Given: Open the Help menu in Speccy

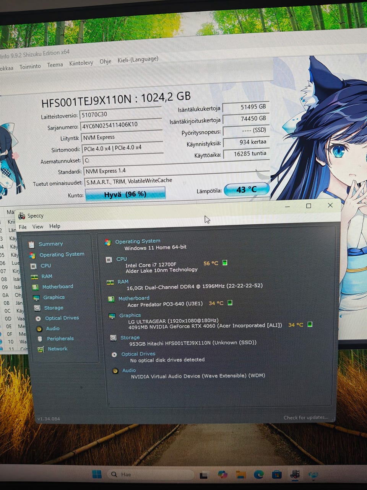Looking at the screenshot, I should [x=55, y=226].
